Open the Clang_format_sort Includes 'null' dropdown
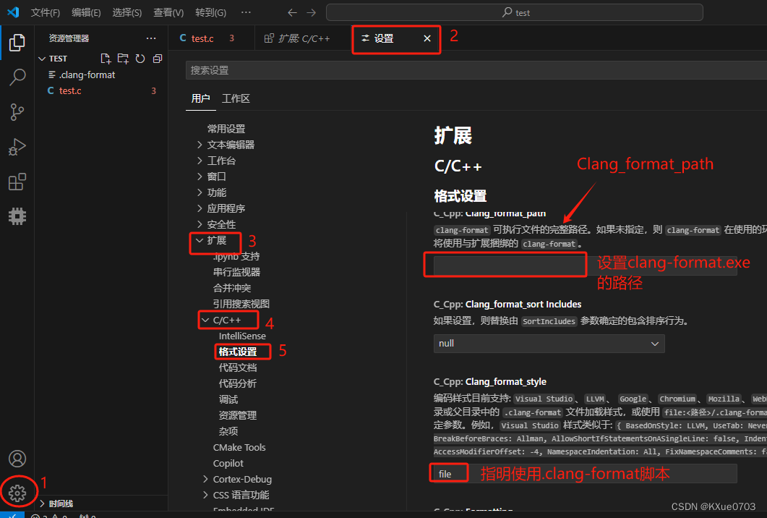The width and height of the screenshot is (767, 518). coord(549,344)
